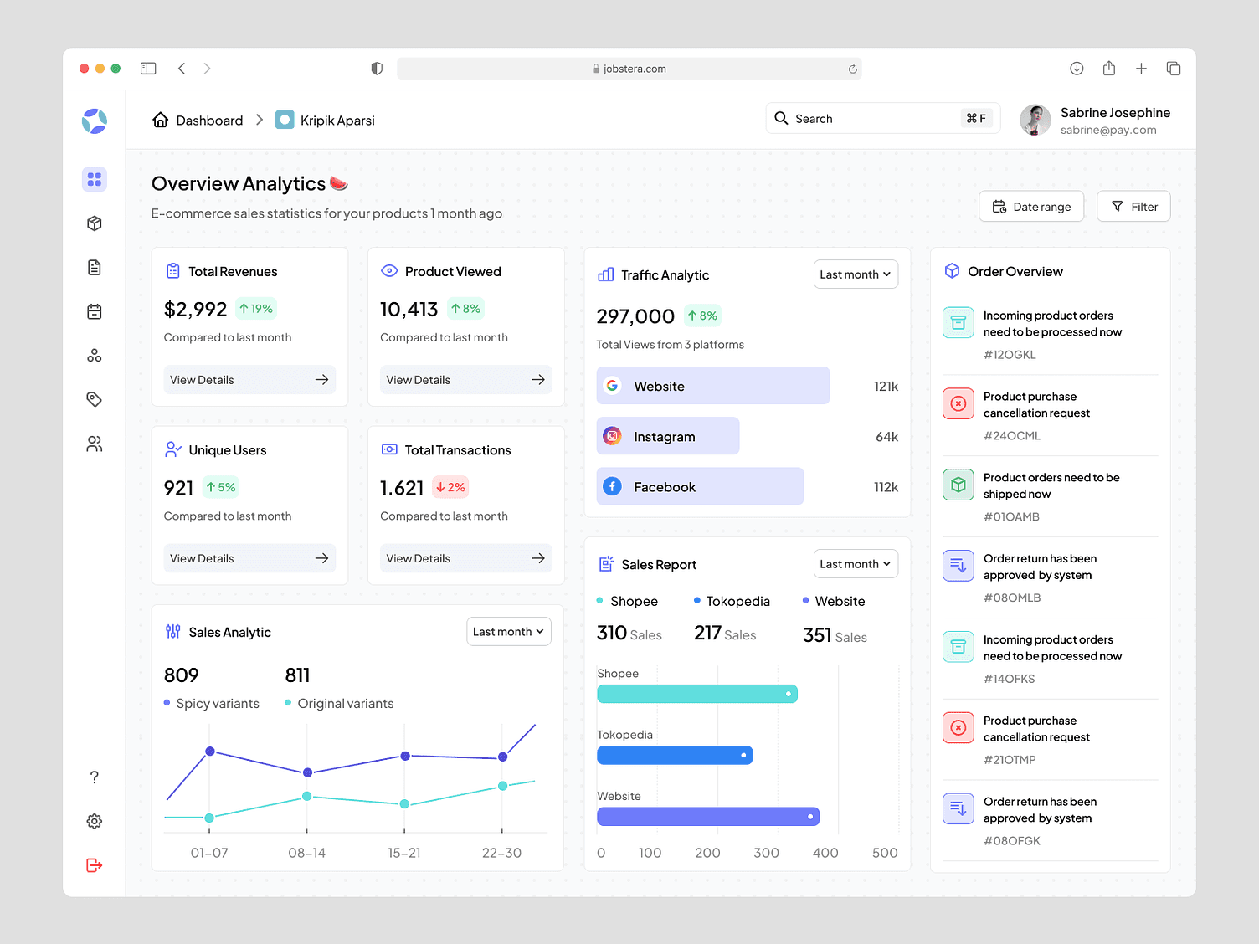
Task: Toggle the Spicy variants legend
Action: [212, 704]
